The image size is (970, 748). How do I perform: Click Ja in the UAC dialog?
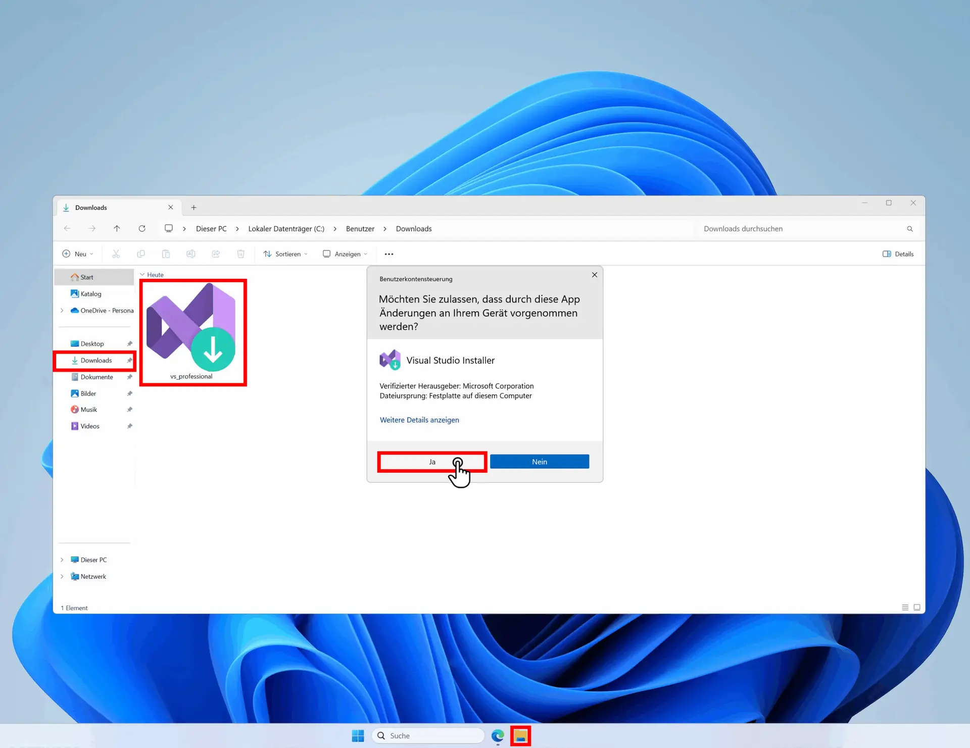[x=432, y=462]
